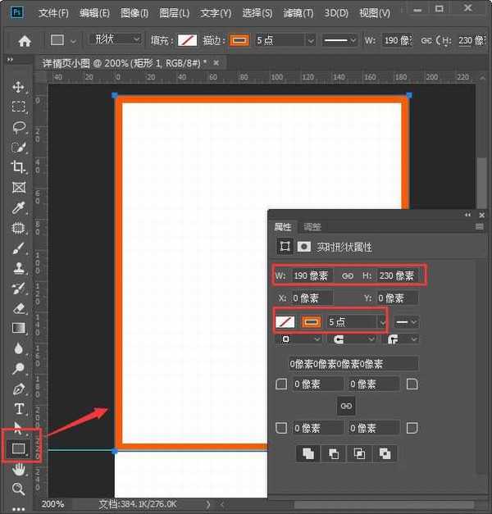Toggle width-height link in Properties panel

tap(348, 276)
